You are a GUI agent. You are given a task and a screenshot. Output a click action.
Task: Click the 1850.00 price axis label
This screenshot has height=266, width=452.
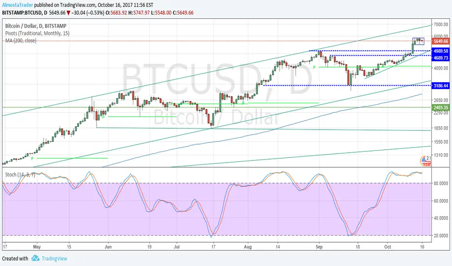pos(441,128)
